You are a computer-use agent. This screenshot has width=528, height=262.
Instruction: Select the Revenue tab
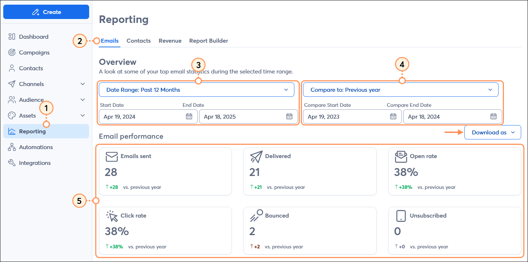coord(170,41)
